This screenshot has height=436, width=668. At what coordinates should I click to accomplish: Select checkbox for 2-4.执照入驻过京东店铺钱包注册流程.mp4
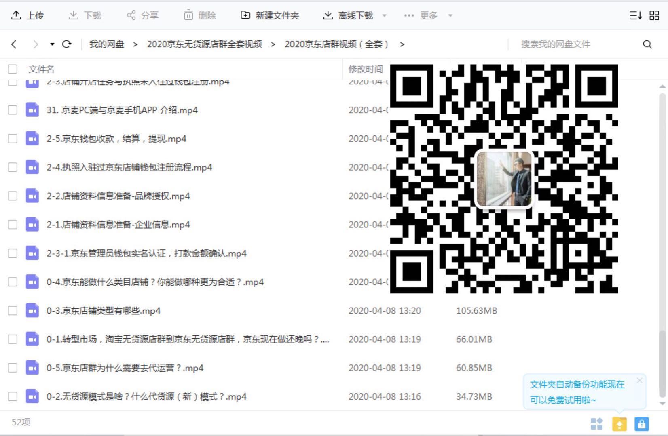click(x=13, y=167)
